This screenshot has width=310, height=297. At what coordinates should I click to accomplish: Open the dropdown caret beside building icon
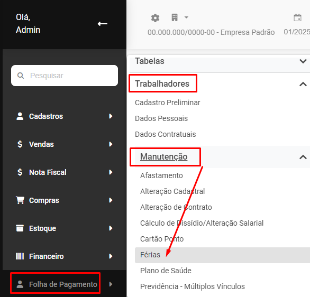click(x=186, y=17)
